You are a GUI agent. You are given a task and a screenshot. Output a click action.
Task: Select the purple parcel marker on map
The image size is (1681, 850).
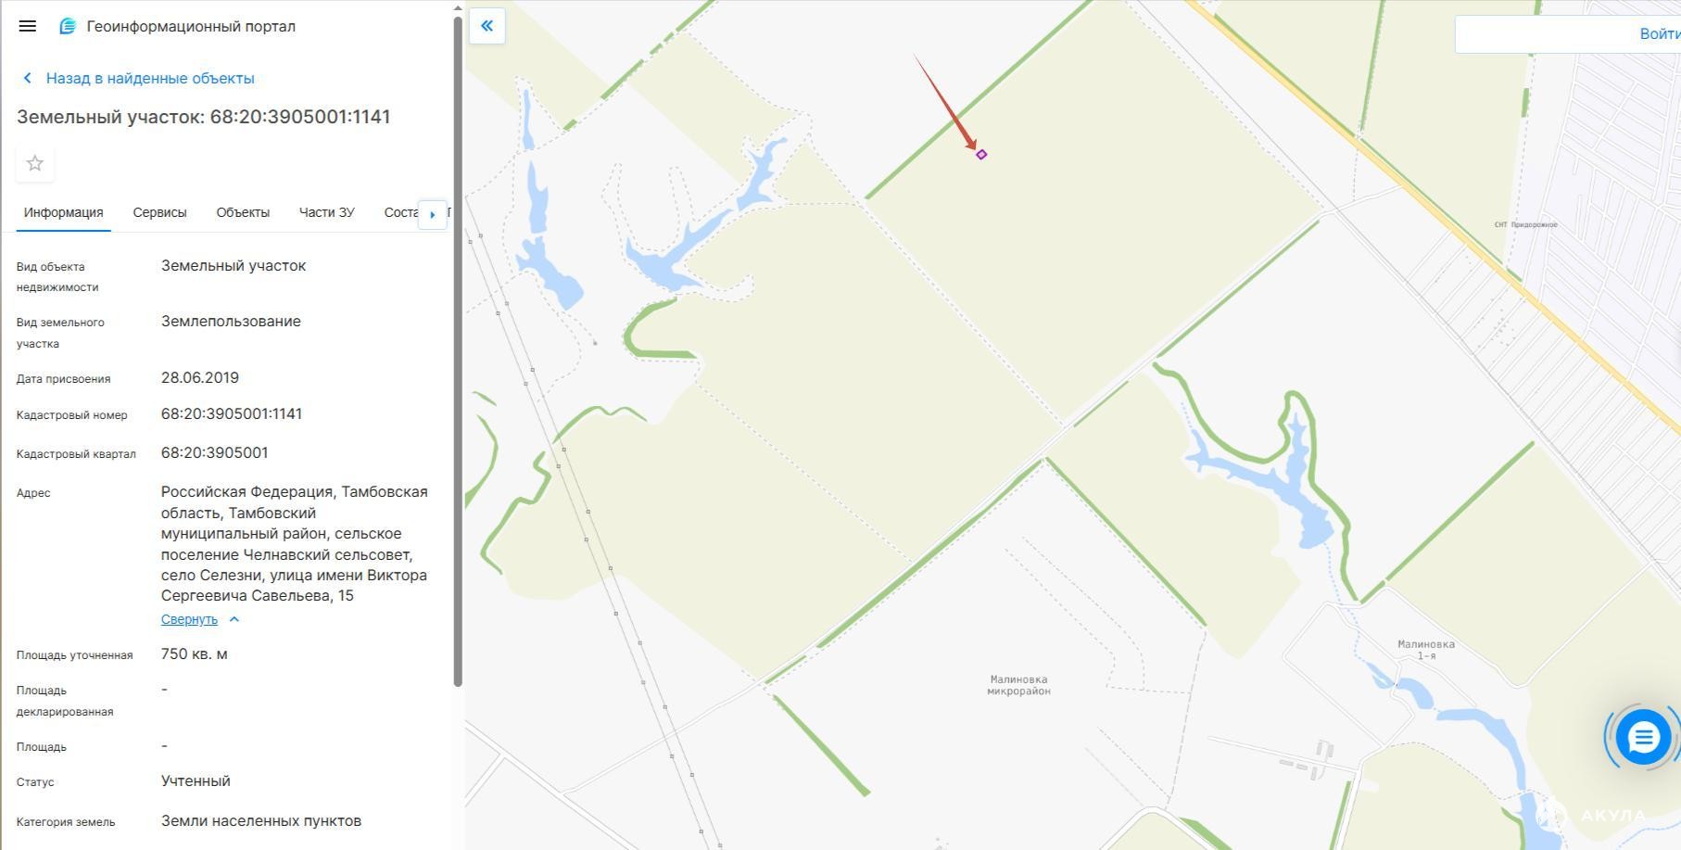pos(981,155)
